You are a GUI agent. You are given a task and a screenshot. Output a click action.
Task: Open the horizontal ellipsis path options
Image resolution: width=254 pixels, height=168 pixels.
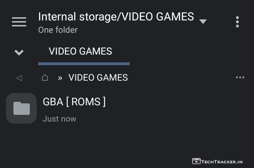[240, 77]
